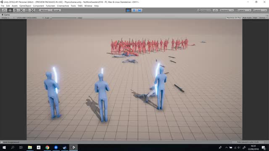Open the Layout dropdown

(260, 10)
